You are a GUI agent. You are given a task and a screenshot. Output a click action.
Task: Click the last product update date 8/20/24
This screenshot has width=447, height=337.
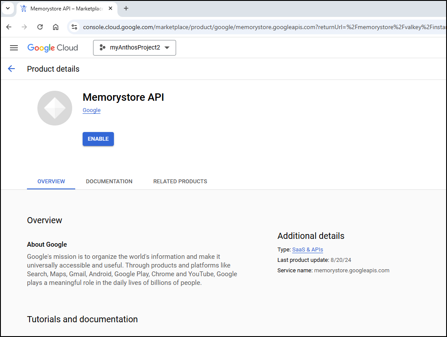[340, 260]
